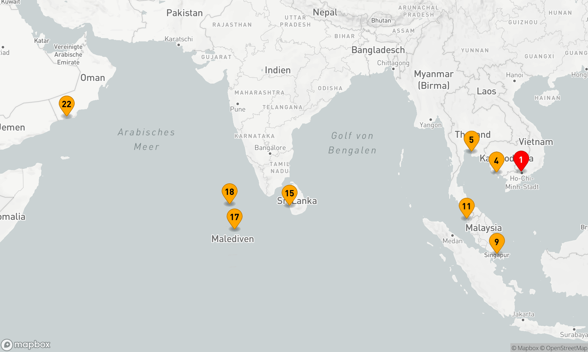Open the © OpenStreetMap attribution link

click(x=563, y=348)
